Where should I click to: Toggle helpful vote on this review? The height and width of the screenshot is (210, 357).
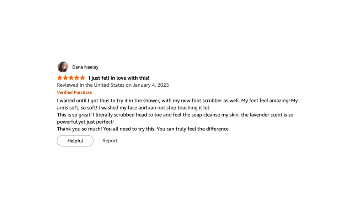tap(75, 141)
